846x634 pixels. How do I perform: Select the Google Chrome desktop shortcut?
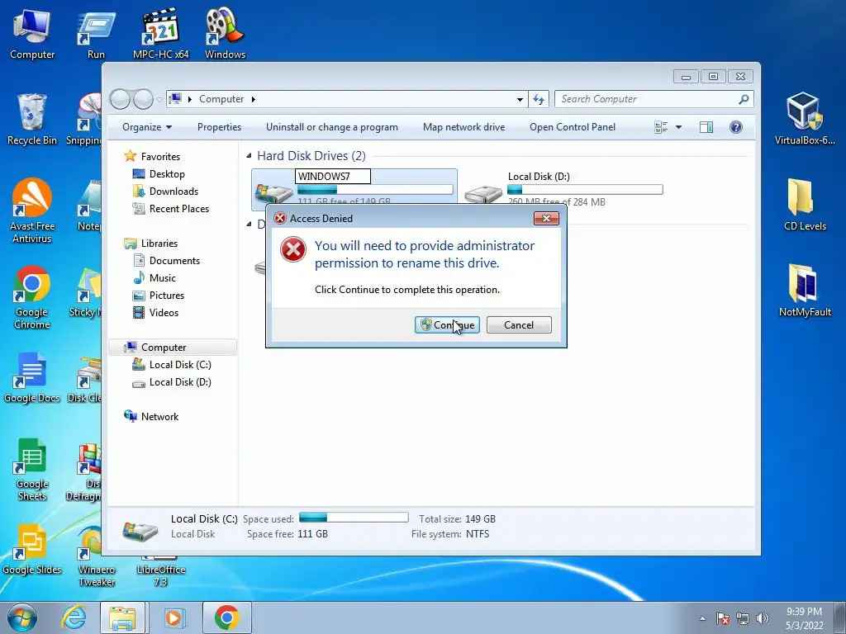pos(32,296)
